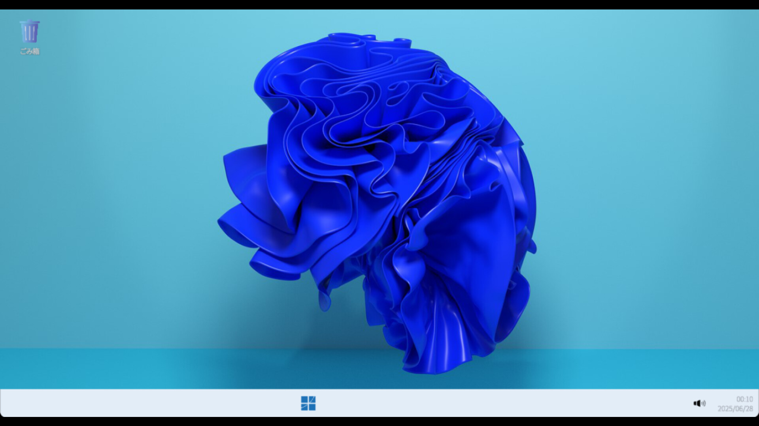
Task: Open the volume speaker control
Action: [x=699, y=403]
